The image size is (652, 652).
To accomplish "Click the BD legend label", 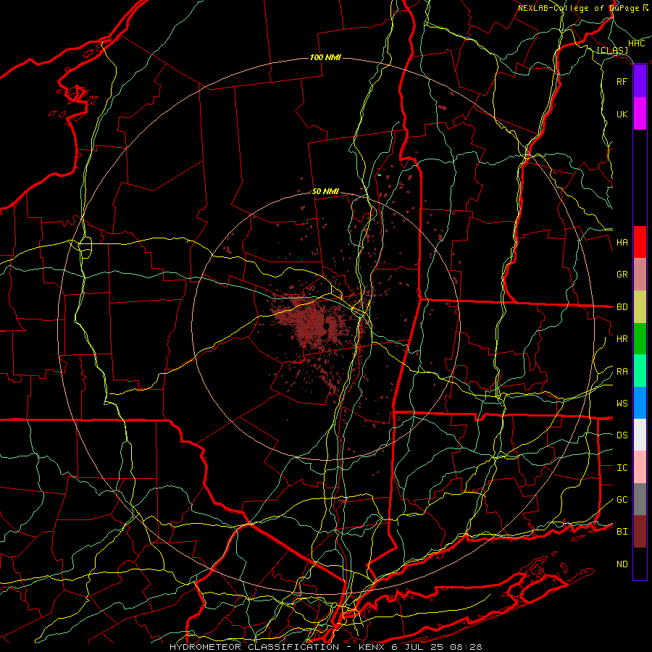I will pyautogui.click(x=622, y=307).
